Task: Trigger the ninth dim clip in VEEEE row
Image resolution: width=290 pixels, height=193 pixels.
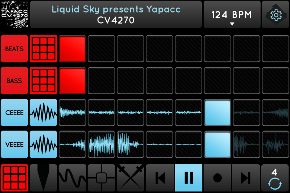Action: [x=246, y=144]
